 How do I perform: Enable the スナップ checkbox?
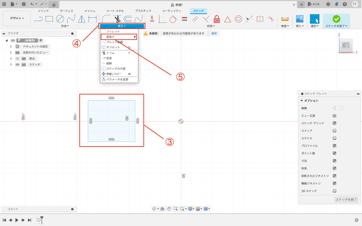pos(334,131)
